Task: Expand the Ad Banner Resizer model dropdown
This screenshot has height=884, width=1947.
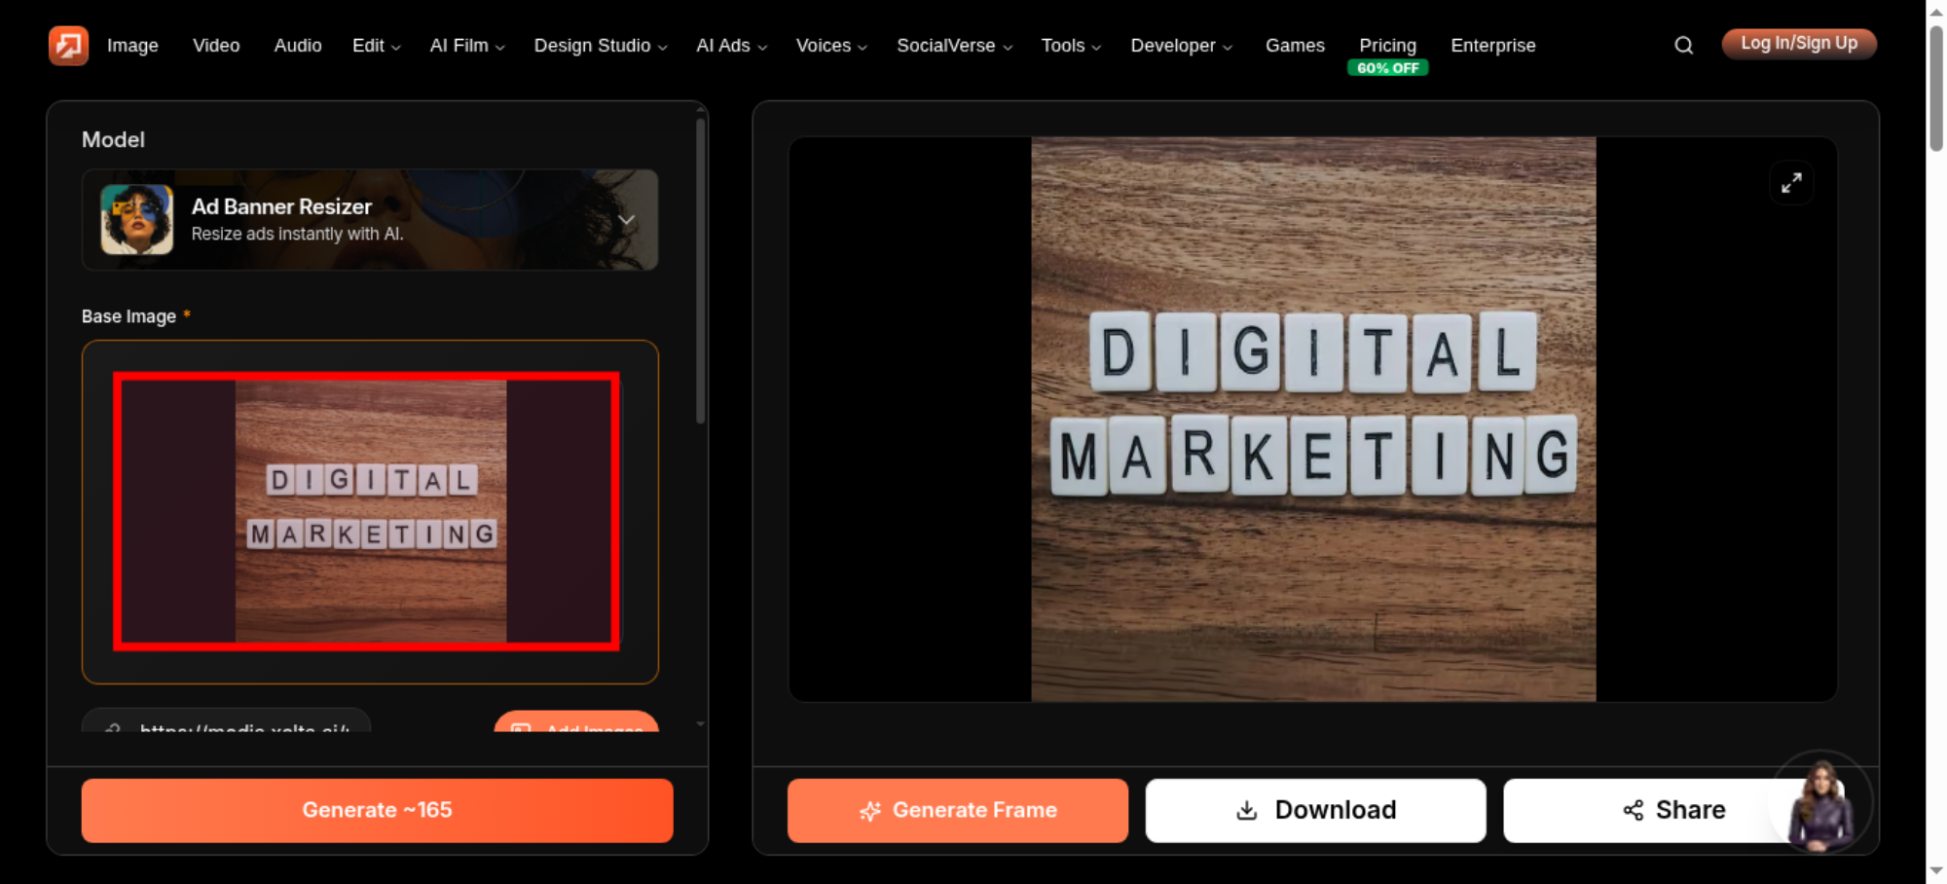Action: (627, 220)
